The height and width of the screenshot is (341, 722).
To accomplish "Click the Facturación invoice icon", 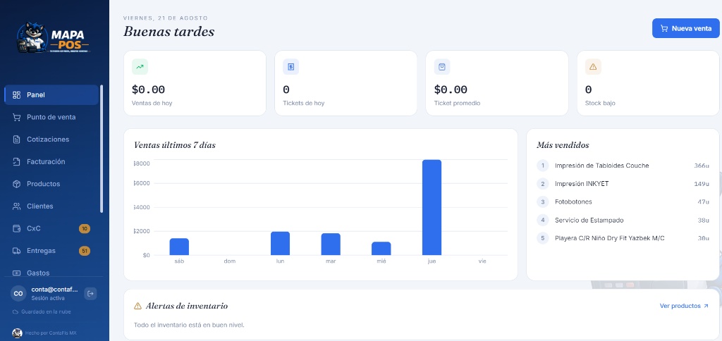I will coord(17,161).
